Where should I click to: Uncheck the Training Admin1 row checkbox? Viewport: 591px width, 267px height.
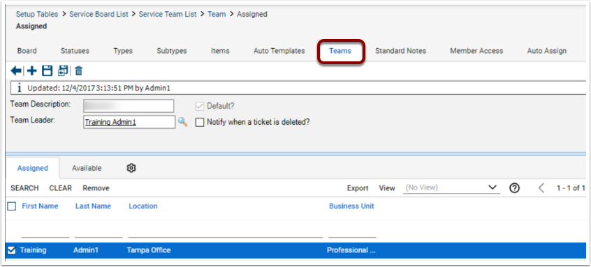pyautogui.click(x=12, y=250)
